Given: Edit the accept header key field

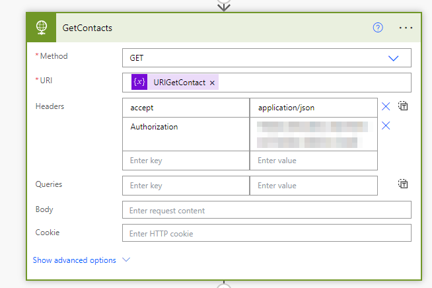Looking at the screenshot, I should (186, 108).
